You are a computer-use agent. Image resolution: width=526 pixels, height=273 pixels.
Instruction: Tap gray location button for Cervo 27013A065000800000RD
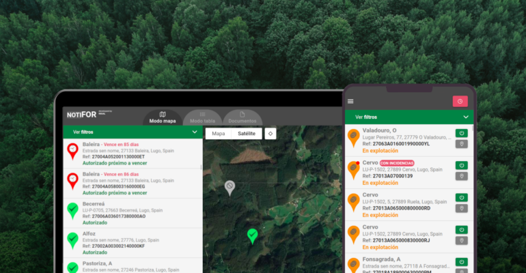(462, 208)
